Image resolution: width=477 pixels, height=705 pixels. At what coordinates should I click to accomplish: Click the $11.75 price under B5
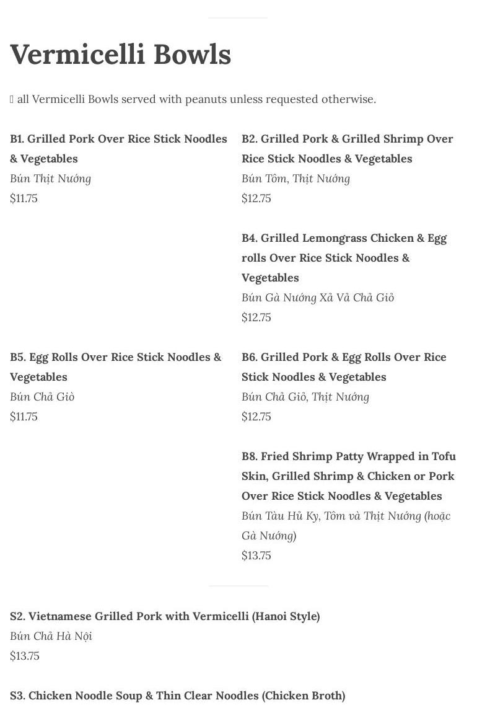click(x=24, y=417)
